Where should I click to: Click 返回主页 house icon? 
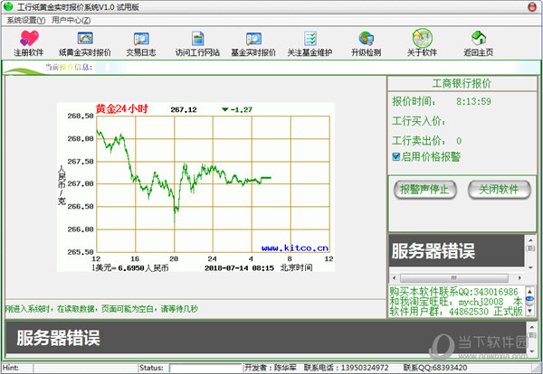[479, 38]
